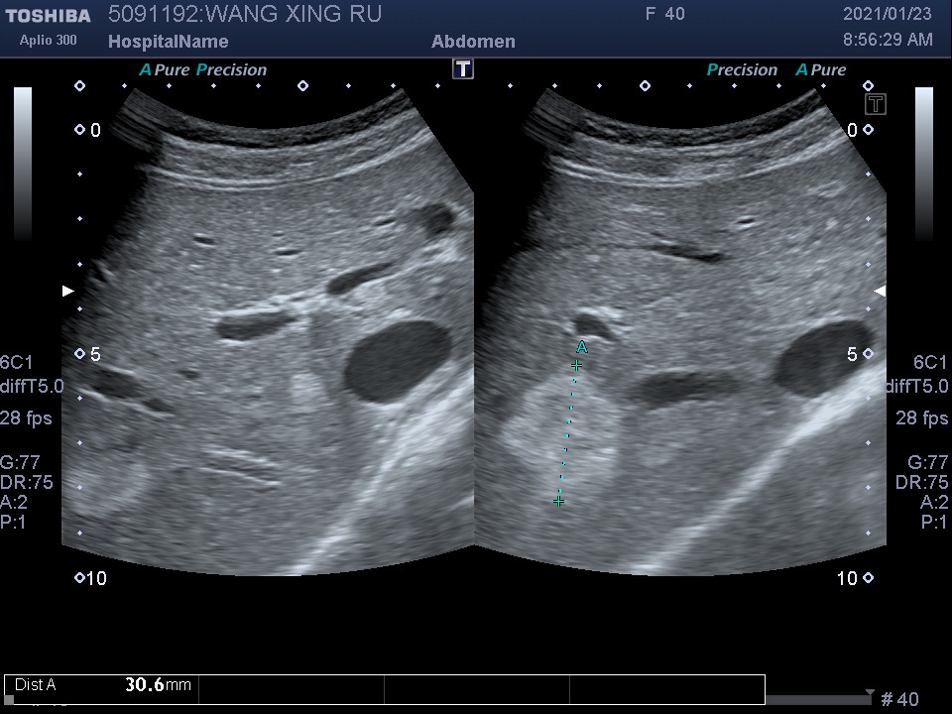This screenshot has width=952, height=714.
Task: Toggle Precision label on the left image
Action: (x=232, y=70)
